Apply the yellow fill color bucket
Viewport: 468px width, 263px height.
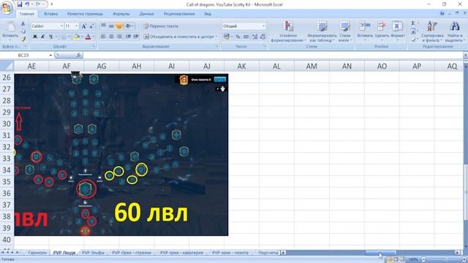76,37
